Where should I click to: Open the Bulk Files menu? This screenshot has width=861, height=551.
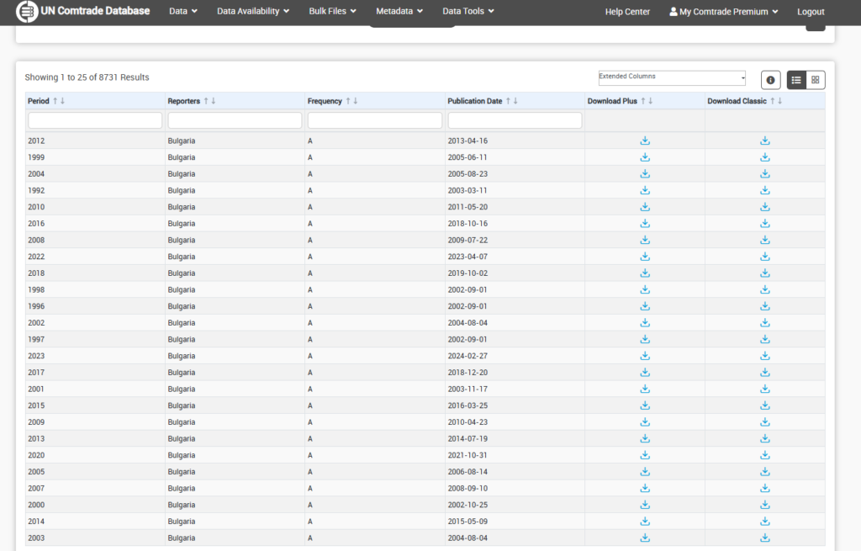333,12
